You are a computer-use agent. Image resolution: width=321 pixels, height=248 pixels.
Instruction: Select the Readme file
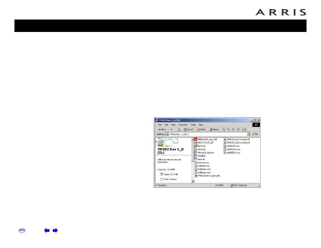200,156
